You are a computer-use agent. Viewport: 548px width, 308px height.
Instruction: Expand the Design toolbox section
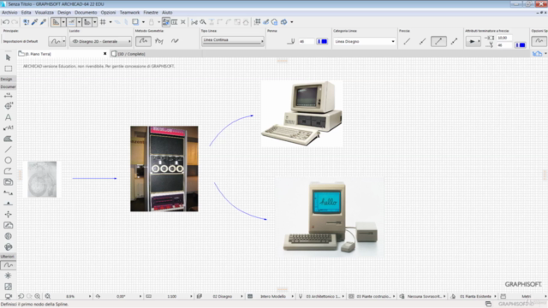click(x=8, y=79)
